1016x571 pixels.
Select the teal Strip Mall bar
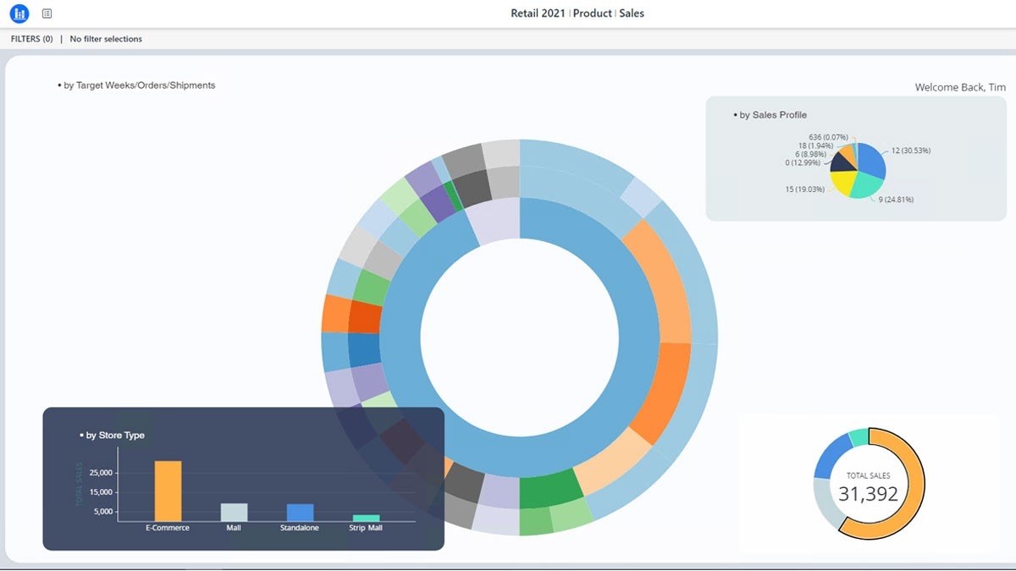[x=366, y=517]
